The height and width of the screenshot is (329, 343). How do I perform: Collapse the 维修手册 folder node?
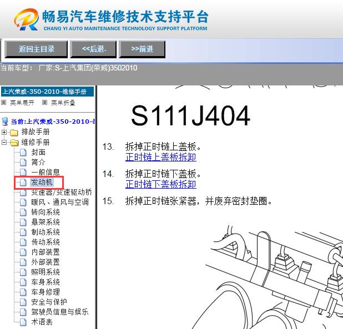(x=4, y=143)
